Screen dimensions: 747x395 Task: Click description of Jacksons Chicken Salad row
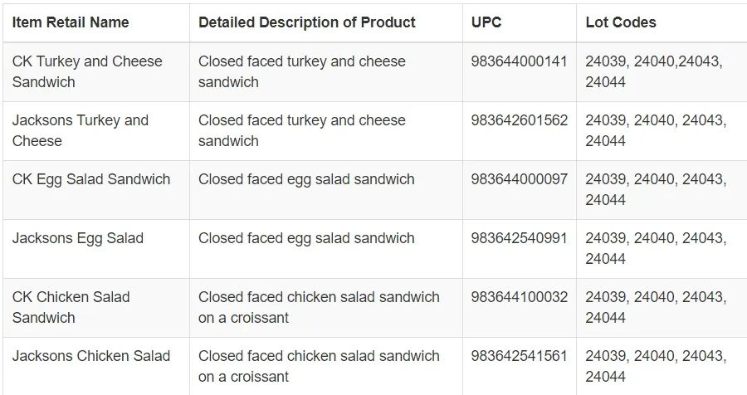pyautogui.click(x=319, y=367)
